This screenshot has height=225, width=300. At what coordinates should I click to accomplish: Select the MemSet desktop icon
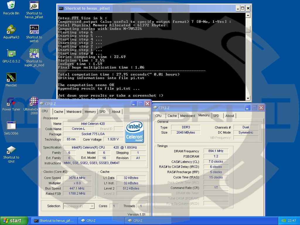(11, 80)
